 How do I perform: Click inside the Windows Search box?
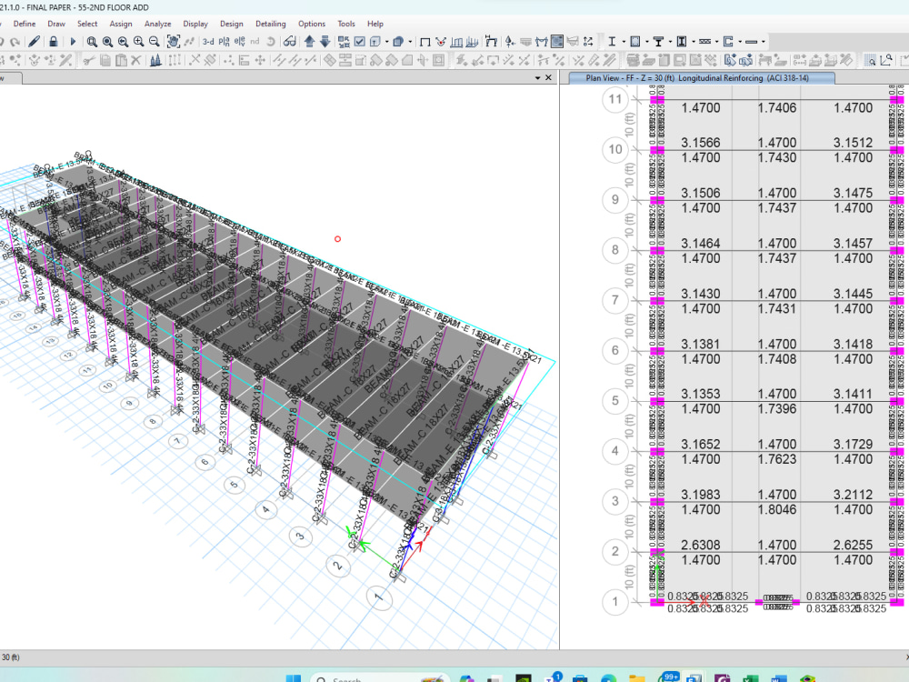[350, 677]
